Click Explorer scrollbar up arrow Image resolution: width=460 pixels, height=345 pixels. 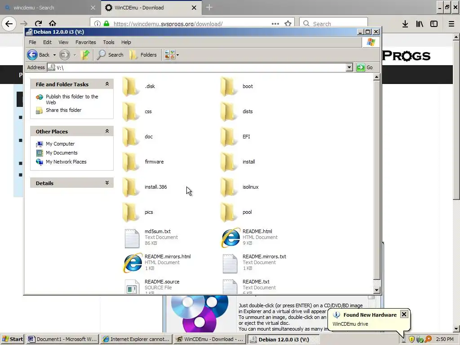point(377,77)
